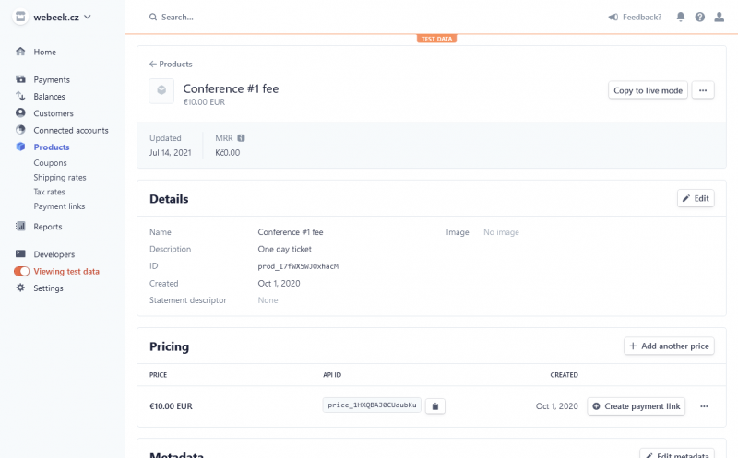Screen dimensions: 738x458
Task: Click the Products box icon
Action: [x=20, y=147]
